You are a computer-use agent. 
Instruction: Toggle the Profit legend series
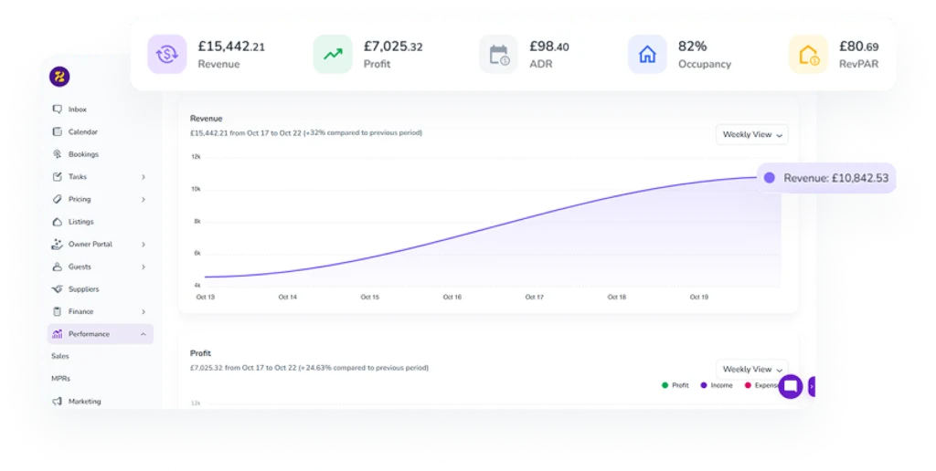675,385
